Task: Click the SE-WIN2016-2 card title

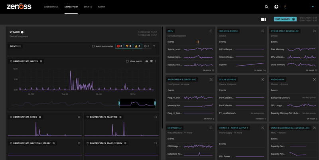Action: pyautogui.click(x=174, y=128)
